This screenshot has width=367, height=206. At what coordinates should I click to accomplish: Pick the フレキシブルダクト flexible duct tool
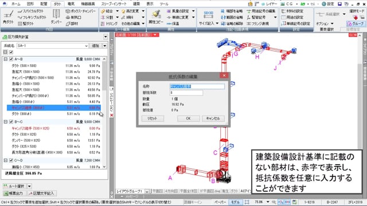(32, 17)
